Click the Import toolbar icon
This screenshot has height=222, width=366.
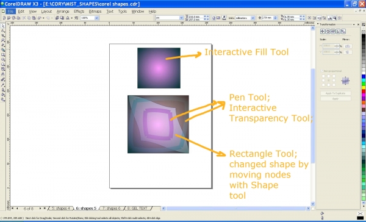57,18
